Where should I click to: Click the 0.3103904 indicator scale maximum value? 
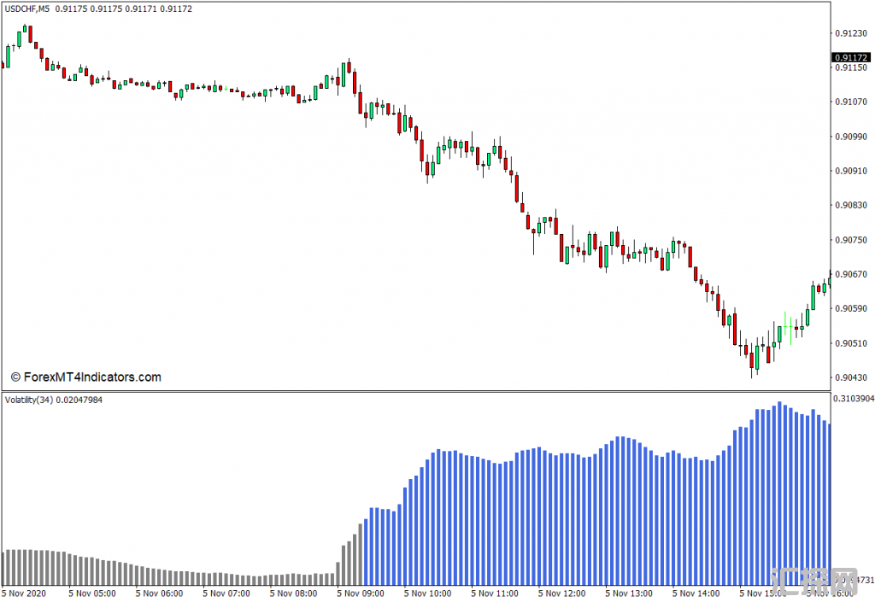[853, 399]
